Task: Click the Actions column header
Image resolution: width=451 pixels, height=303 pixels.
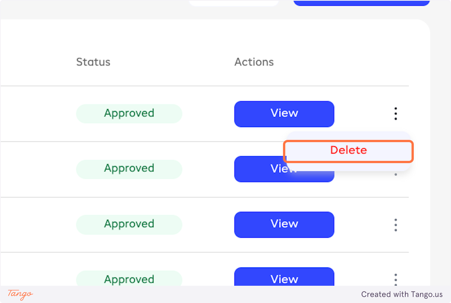Action: [254, 62]
